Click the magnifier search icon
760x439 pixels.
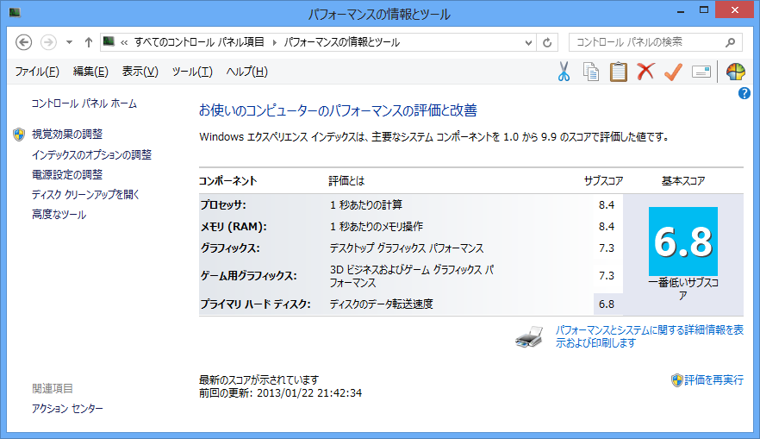(x=730, y=42)
